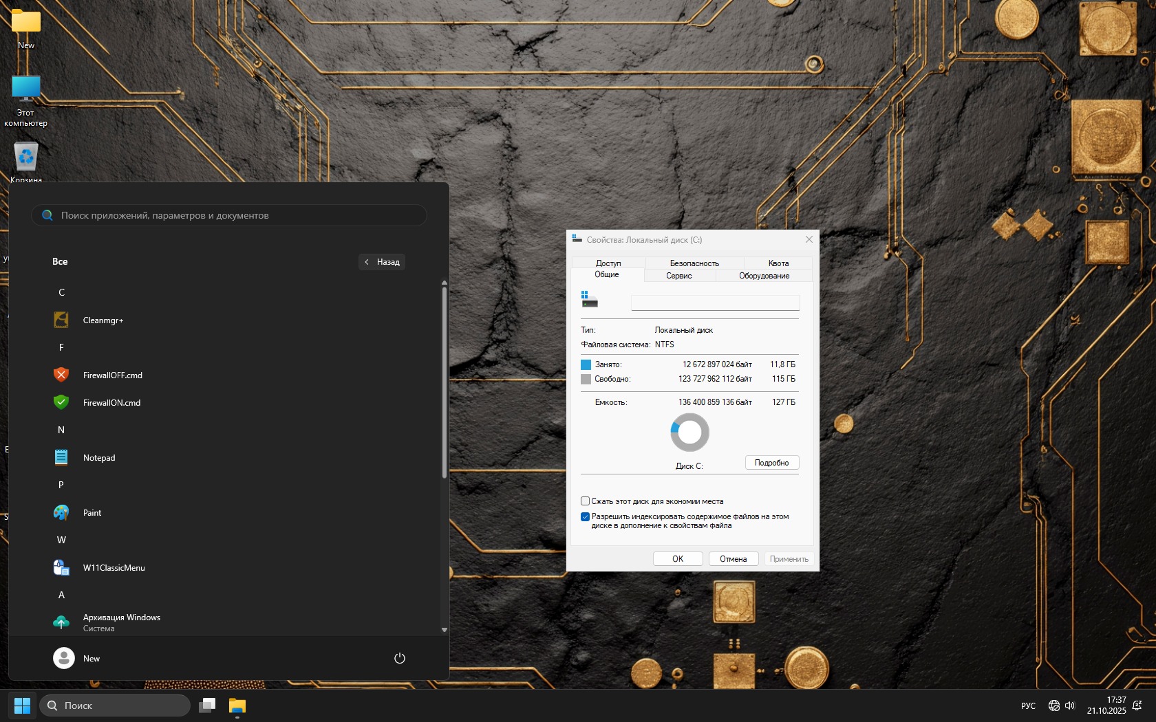
Task: Click the Подробно button
Action: click(x=771, y=463)
